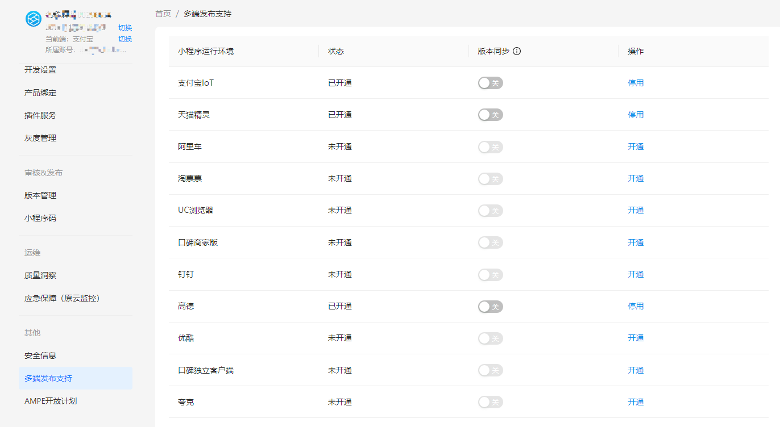The height and width of the screenshot is (427, 780).
Task: Open AMPE开放计划 menu item
Action: tap(51, 401)
